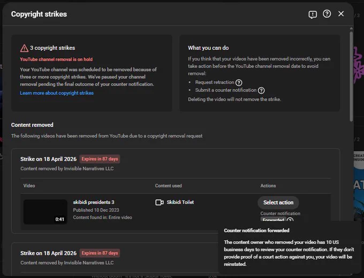Image resolution: width=364 pixels, height=278 pixels.
Task: Open Select action dropdown for skibidi presidents 3
Action: coord(278,203)
